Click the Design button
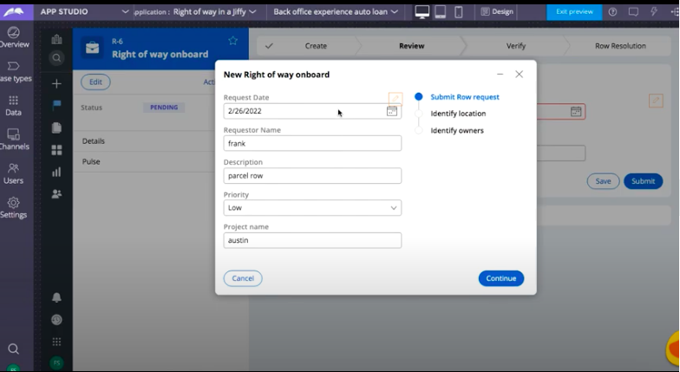This screenshot has height=372, width=680. 497,12
